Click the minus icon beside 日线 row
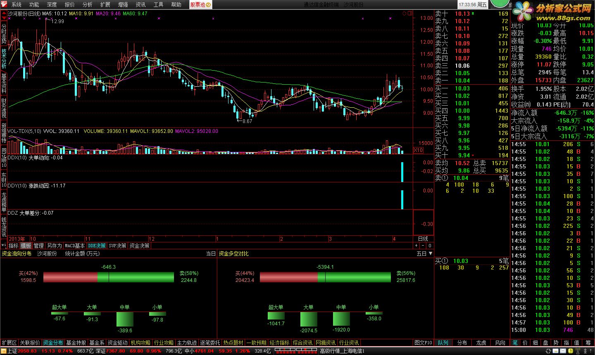595x355 pixels. pos(423,246)
